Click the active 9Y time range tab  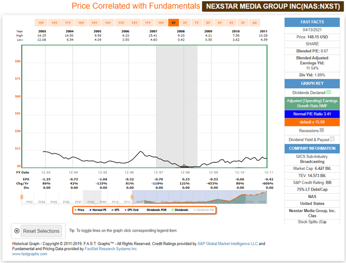[174, 23]
